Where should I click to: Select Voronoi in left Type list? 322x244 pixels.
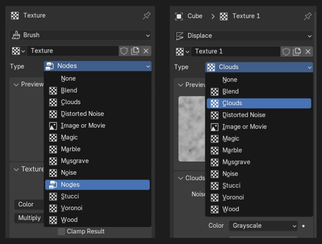coord(97,208)
